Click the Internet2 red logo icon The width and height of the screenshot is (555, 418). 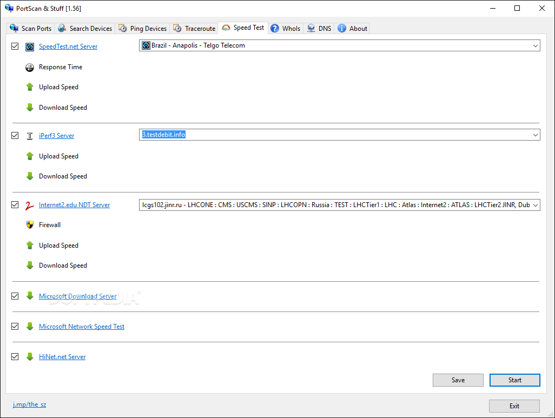point(30,205)
